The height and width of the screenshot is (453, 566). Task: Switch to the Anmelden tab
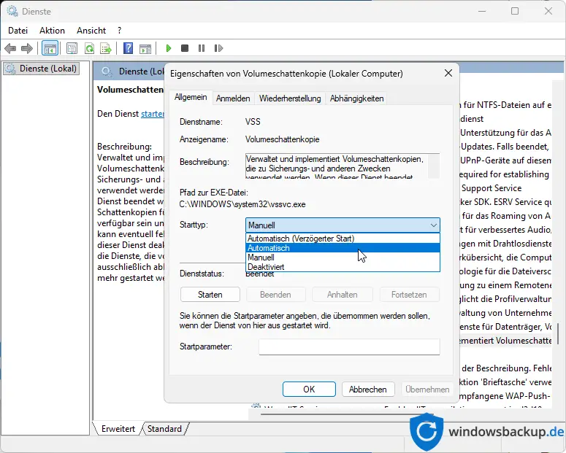pyautogui.click(x=233, y=98)
